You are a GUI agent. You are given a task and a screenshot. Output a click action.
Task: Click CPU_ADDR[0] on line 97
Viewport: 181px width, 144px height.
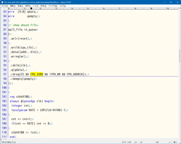pos(76,74)
